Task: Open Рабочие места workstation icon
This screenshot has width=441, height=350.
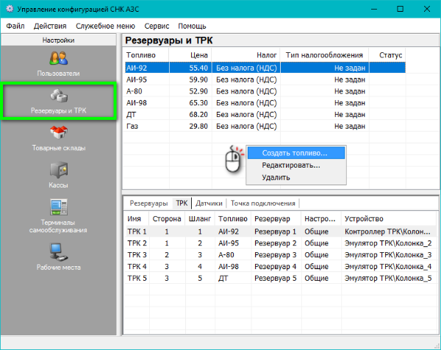Action: pos(58,251)
